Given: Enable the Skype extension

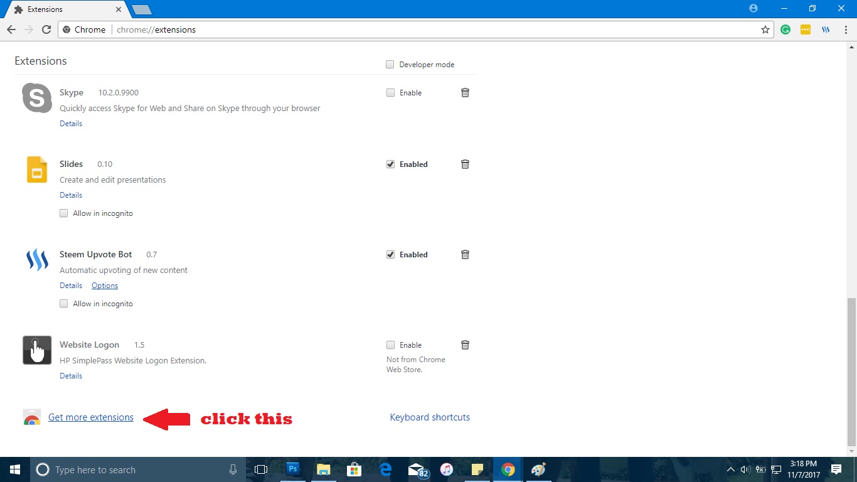Looking at the screenshot, I should tap(390, 92).
